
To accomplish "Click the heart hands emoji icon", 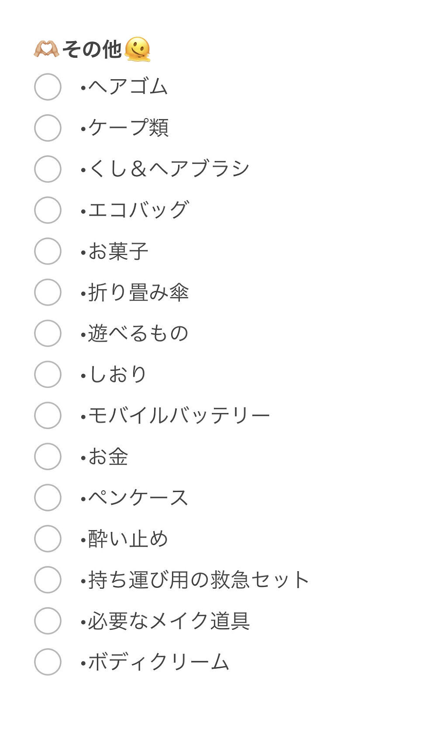I will 46,49.
